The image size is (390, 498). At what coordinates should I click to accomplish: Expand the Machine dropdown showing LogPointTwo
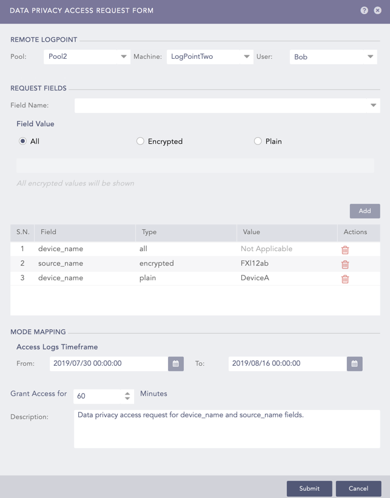(x=210, y=56)
